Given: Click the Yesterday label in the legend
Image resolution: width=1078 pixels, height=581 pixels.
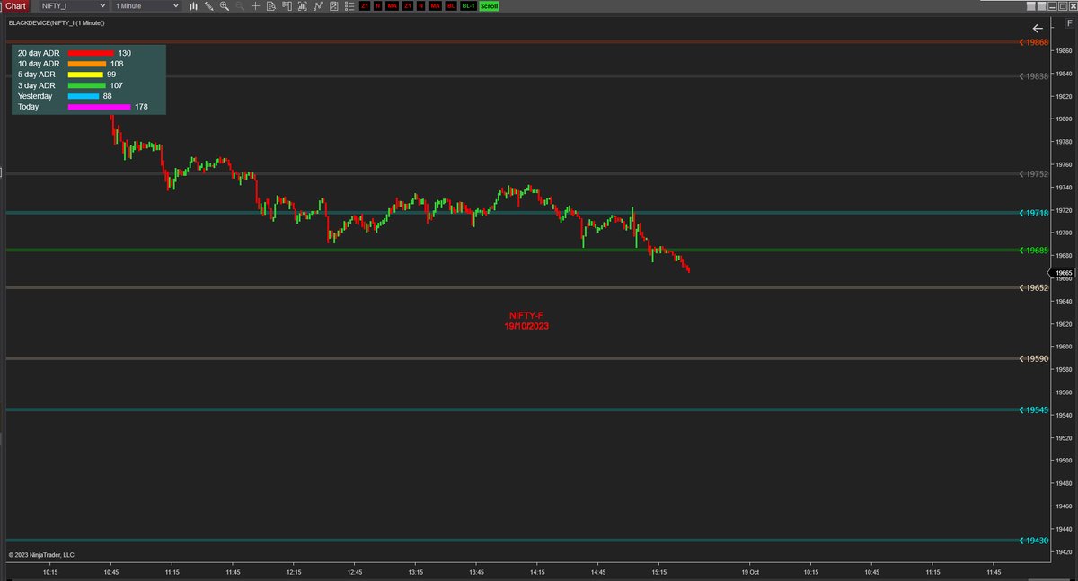Looking at the screenshot, I should (x=35, y=96).
